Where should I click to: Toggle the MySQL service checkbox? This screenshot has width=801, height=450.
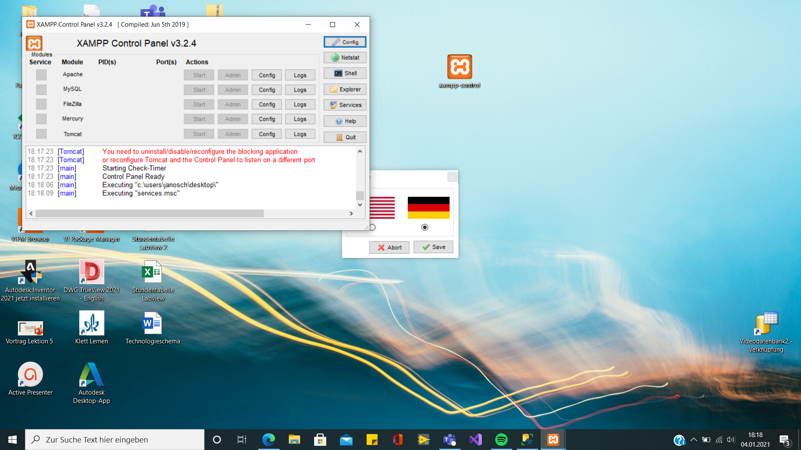pyautogui.click(x=41, y=90)
